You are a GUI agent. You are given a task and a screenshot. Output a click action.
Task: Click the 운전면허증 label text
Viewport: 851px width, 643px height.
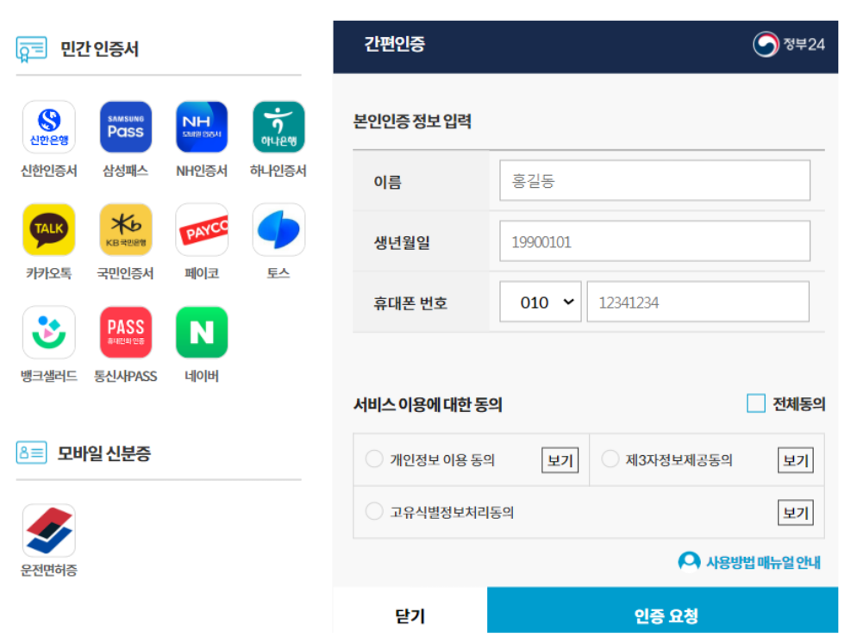click(49, 571)
